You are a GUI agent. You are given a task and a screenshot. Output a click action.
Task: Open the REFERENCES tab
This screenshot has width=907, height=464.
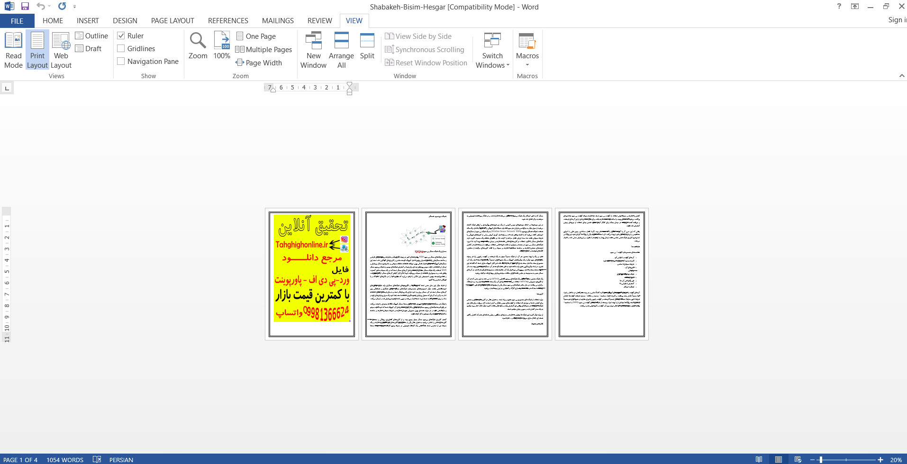point(228,21)
